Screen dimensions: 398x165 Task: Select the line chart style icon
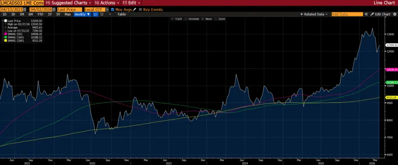click(96, 14)
